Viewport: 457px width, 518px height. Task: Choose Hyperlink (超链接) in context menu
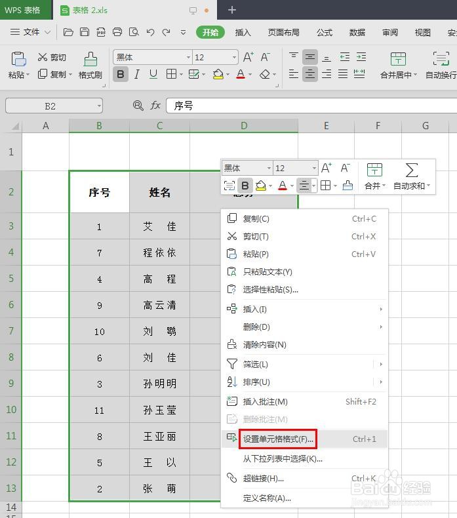click(x=304, y=479)
